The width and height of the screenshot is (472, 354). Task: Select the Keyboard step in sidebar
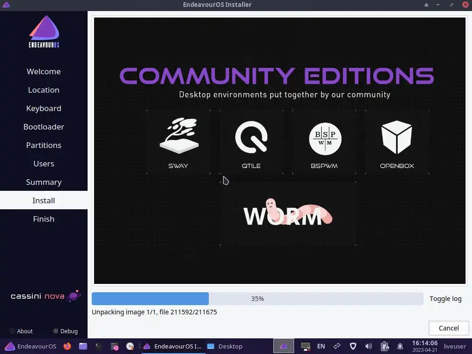tap(44, 108)
